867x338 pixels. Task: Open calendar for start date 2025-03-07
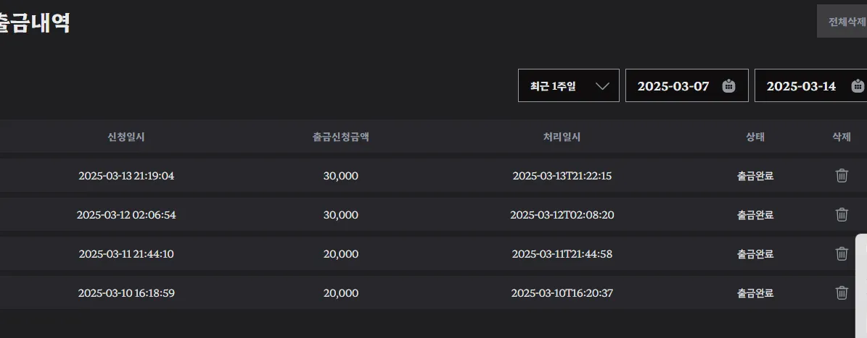728,86
